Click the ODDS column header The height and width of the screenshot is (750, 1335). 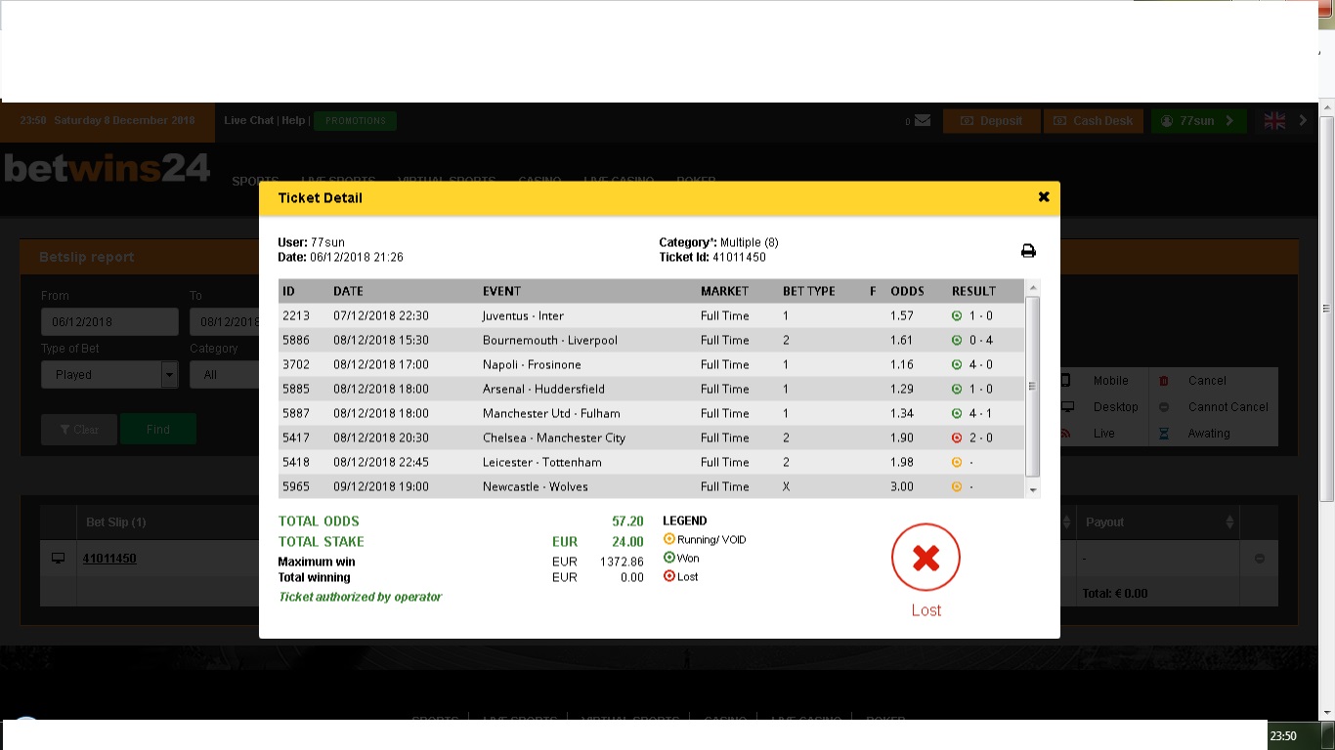907,291
